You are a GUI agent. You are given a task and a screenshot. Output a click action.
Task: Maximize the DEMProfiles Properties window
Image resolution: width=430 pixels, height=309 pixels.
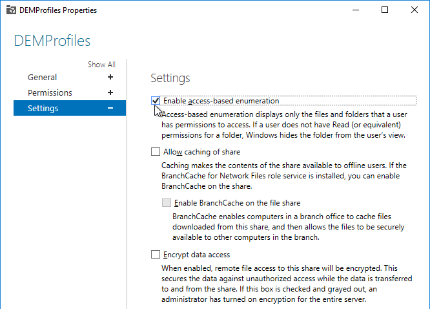385,10
